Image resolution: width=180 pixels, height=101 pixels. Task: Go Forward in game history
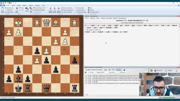tap(91, 10)
